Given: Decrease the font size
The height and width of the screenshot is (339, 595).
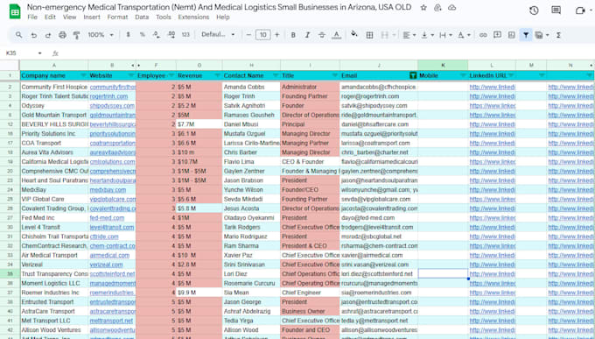Looking at the screenshot, I should [x=248, y=35].
